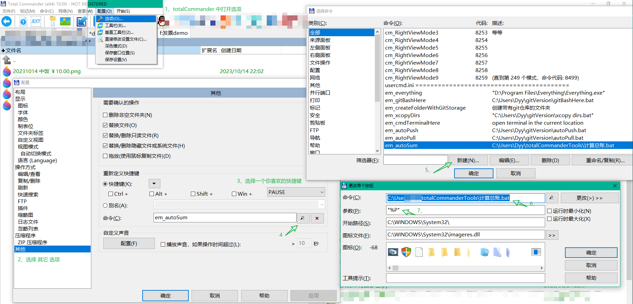Click the blue edit-arrow notepad toolbar icon
This screenshot has width=633, height=304.
(x=81, y=22)
